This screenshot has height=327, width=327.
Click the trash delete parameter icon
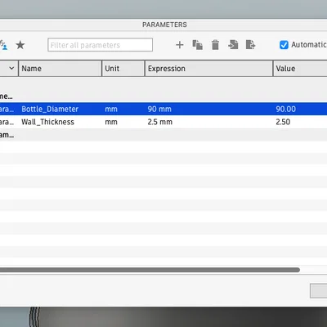pyautogui.click(x=215, y=45)
